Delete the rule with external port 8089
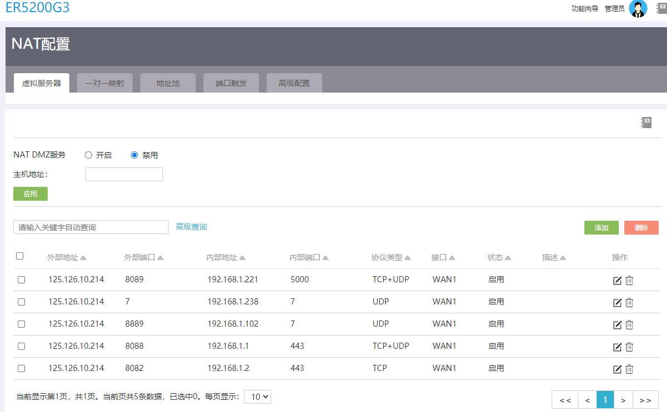 [x=629, y=280]
